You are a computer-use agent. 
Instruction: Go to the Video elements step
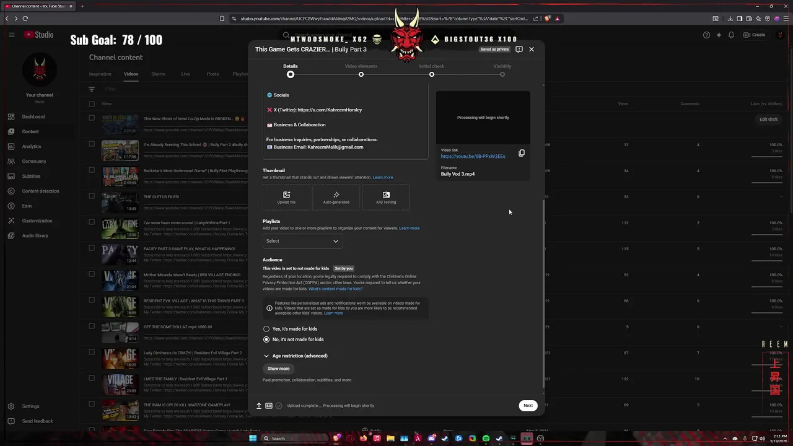click(361, 70)
